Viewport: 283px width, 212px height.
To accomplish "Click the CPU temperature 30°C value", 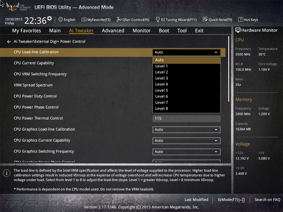I will pyautogui.click(x=262, y=54).
